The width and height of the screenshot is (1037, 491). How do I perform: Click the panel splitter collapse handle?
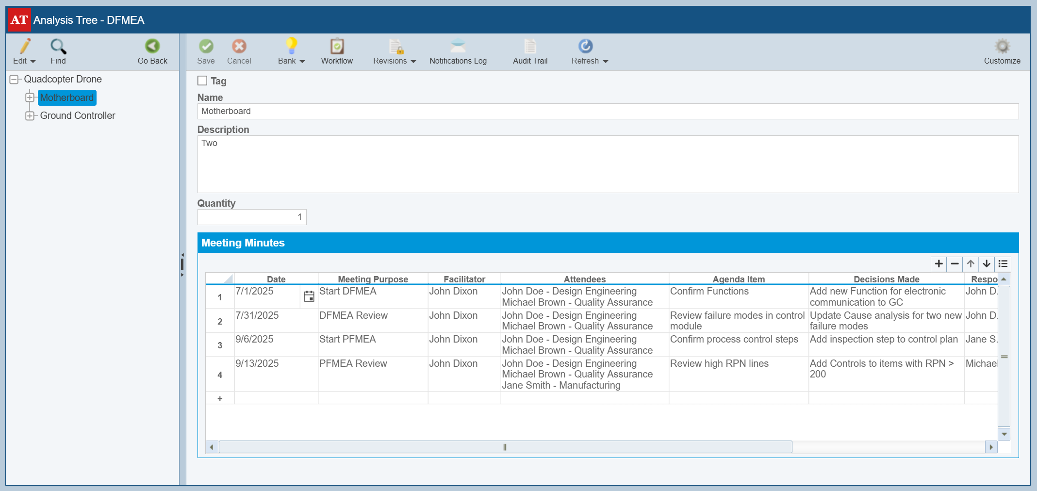(182, 264)
